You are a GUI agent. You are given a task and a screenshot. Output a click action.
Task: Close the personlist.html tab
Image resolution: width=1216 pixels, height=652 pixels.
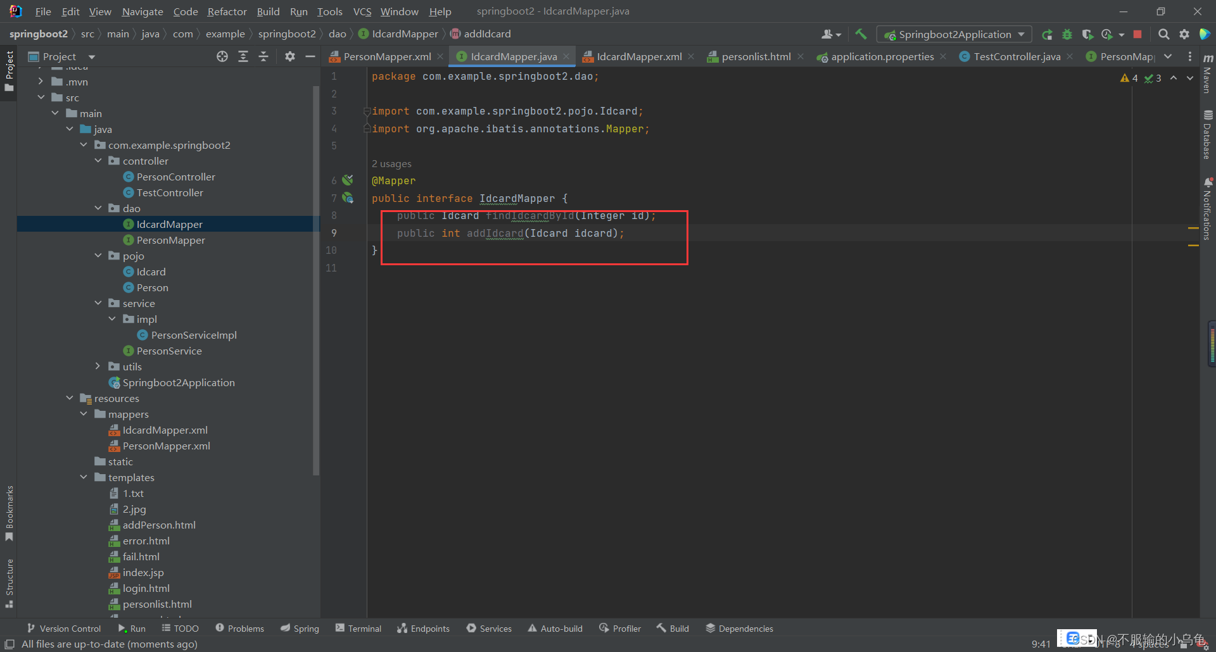click(801, 56)
